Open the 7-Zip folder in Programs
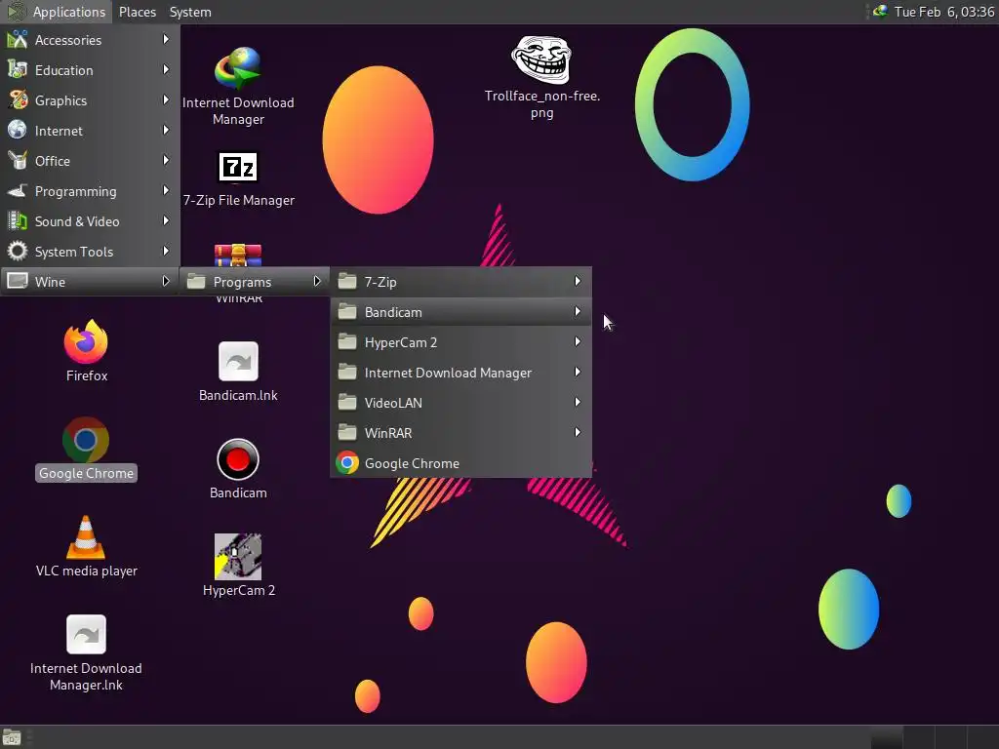Image resolution: width=999 pixels, height=749 pixels. (x=461, y=282)
